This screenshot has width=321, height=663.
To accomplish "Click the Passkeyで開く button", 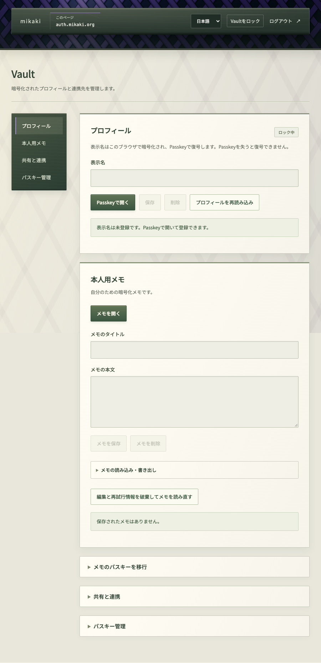I will [113, 202].
